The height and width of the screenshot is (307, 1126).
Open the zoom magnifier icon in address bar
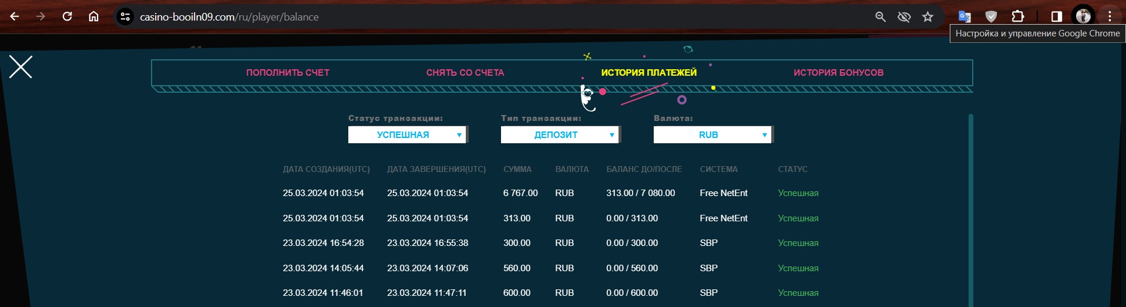coord(880,17)
